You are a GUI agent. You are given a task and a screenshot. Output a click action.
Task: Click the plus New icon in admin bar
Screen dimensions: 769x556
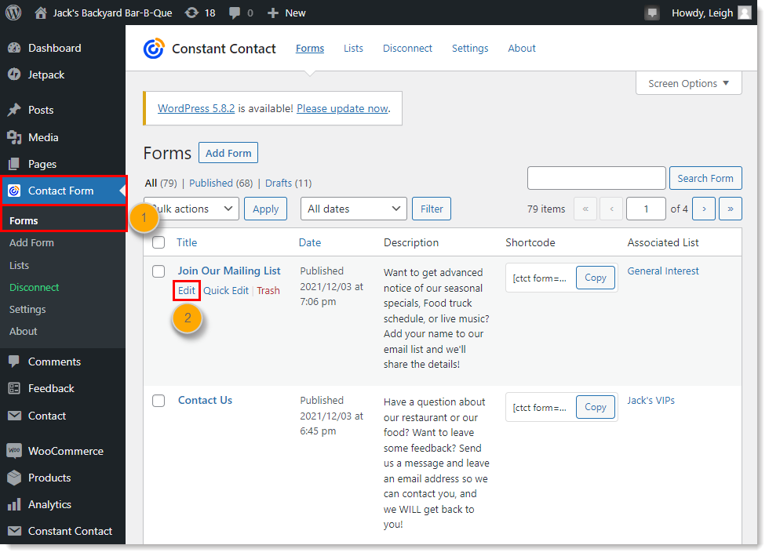(x=273, y=13)
